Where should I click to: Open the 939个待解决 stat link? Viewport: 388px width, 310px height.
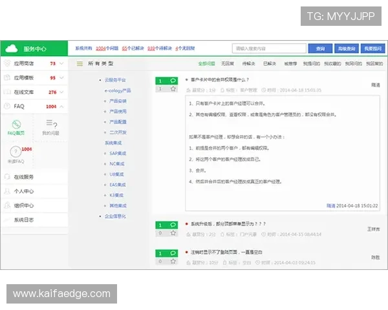tap(160, 48)
